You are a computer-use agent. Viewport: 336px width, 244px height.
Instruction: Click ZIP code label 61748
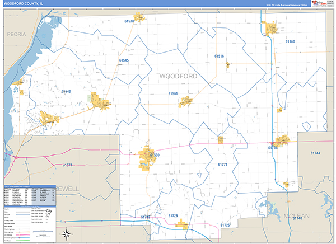click(297, 218)
